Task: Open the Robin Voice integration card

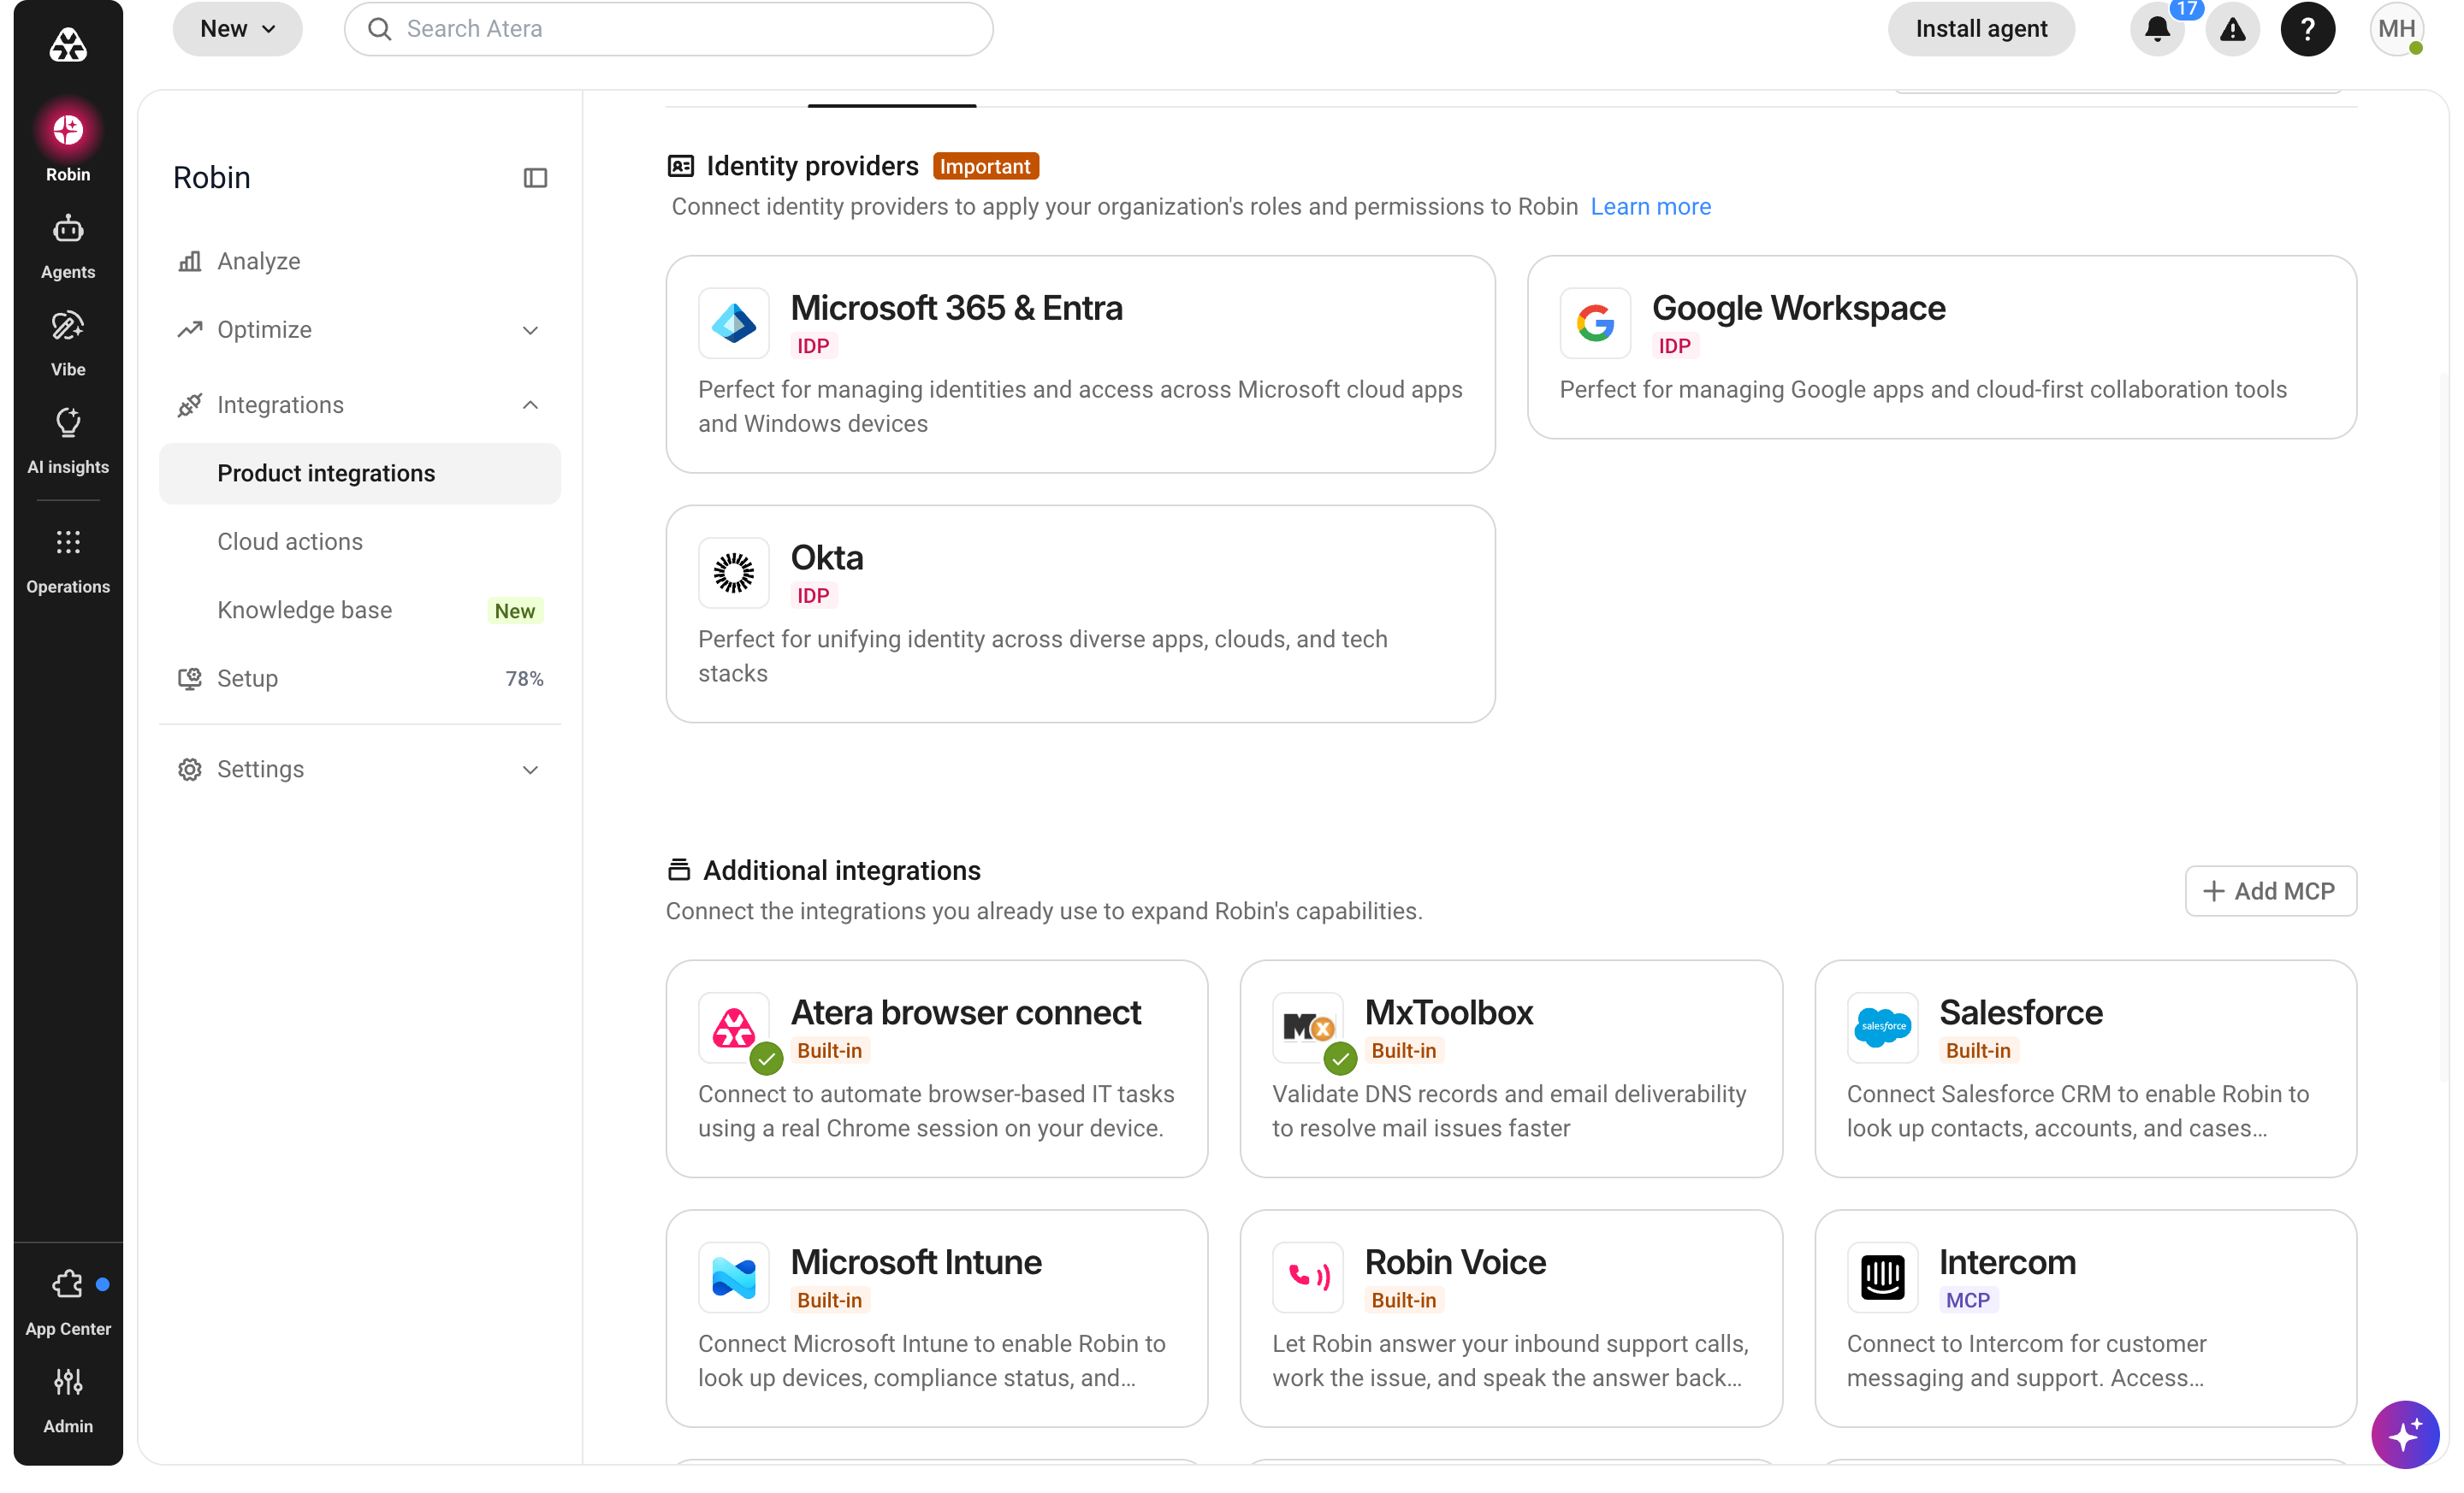Action: pos(1511,1318)
